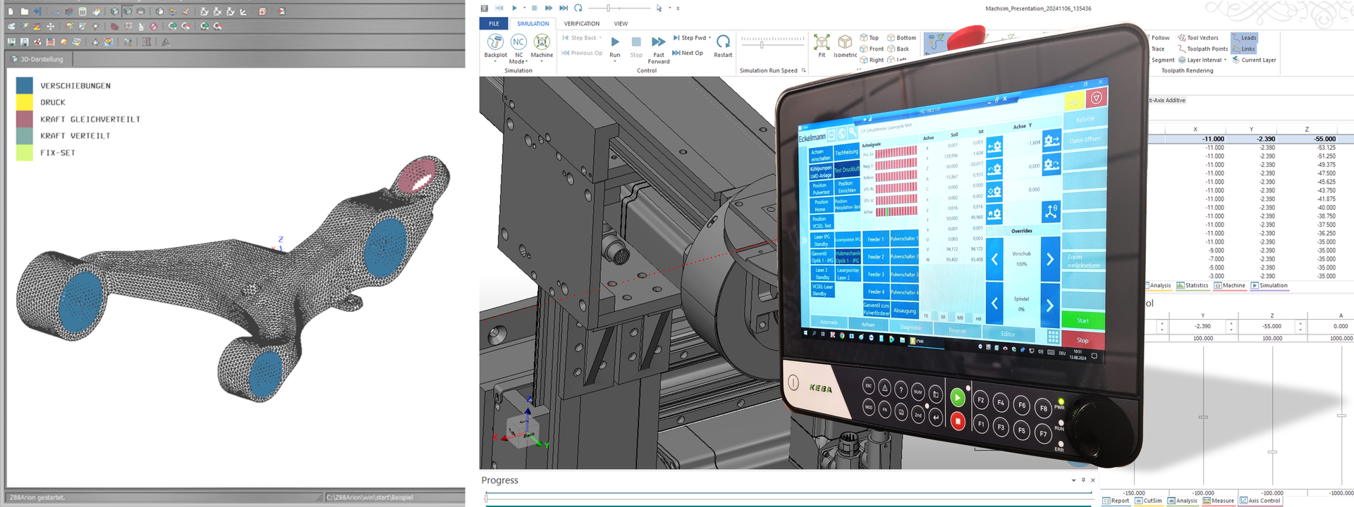Image resolution: width=1354 pixels, height=507 pixels.
Task: Toggle Leads toolpath rendering
Action: click(1244, 38)
